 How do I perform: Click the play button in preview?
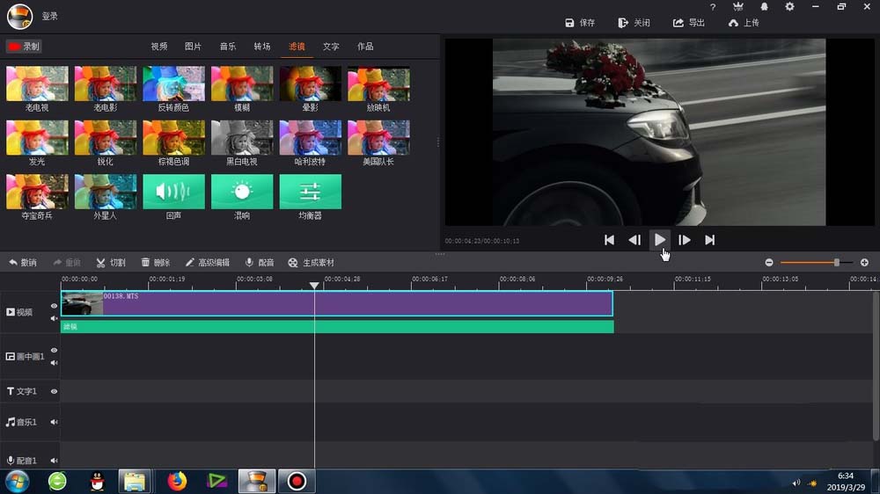pyautogui.click(x=659, y=240)
